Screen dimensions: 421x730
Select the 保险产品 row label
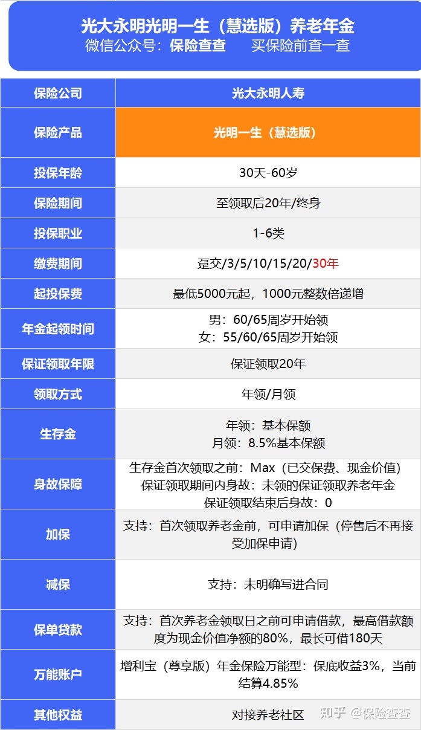(58, 132)
